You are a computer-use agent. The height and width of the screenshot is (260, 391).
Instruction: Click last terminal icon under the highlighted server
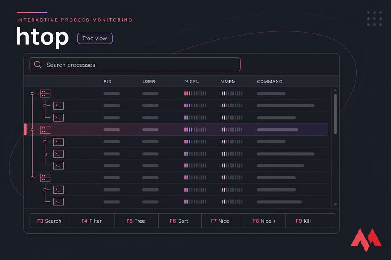59,166
